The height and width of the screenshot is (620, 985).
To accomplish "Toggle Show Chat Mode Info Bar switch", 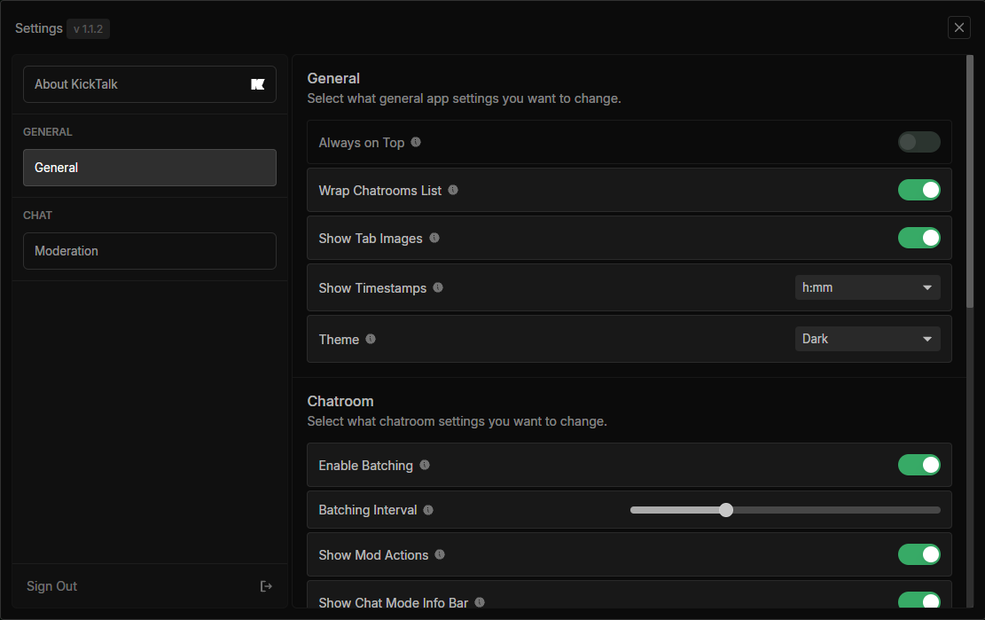I will click(x=919, y=600).
